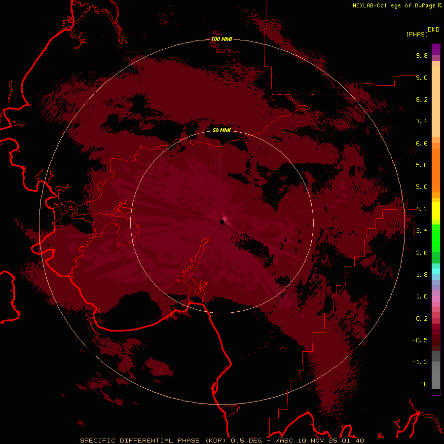This screenshot has width=444, height=444.
Task: Click the 7.4 value on the color scale
Action: tap(422, 121)
